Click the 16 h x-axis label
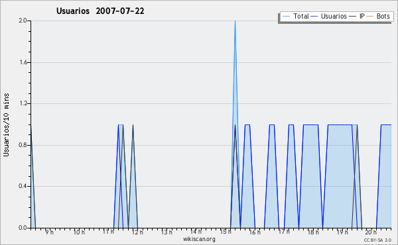 coord(255,232)
